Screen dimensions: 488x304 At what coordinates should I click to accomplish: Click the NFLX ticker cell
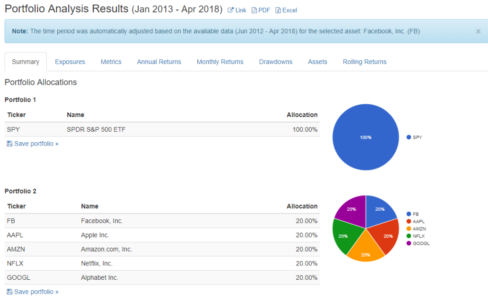pos(15,263)
